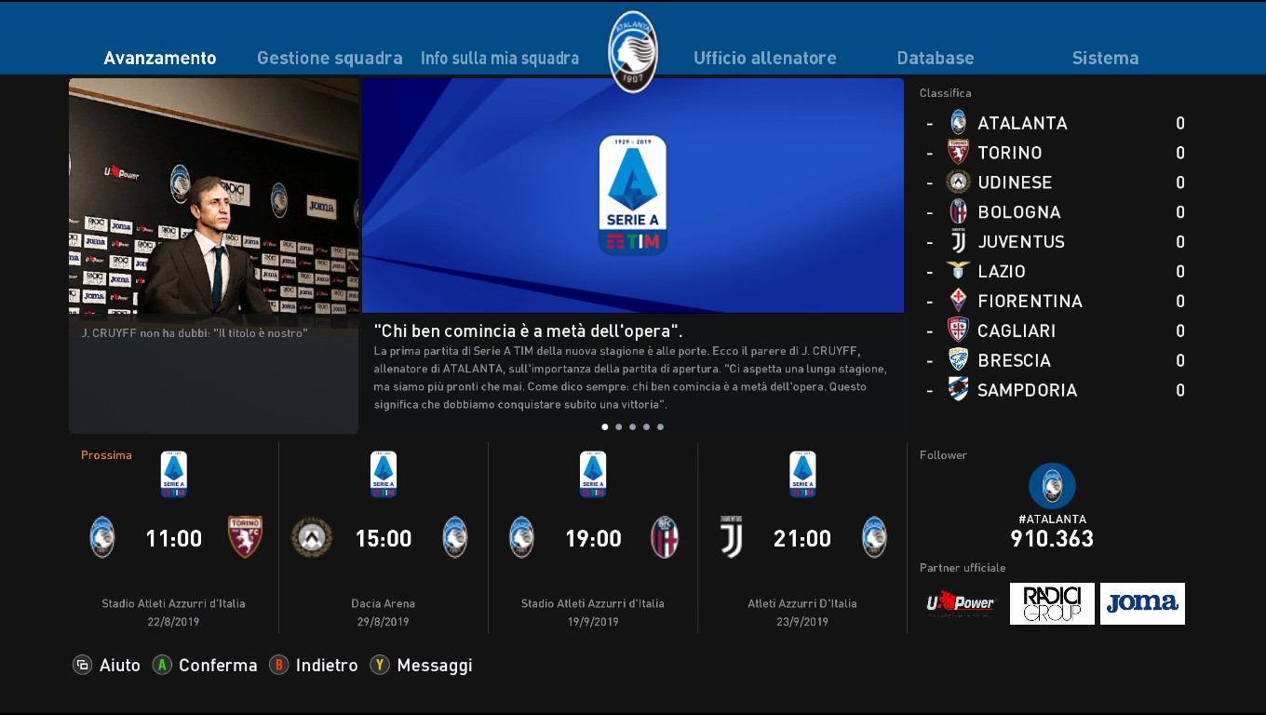Click the Radici Group partner logo
The image size is (1266, 715).
(1052, 604)
